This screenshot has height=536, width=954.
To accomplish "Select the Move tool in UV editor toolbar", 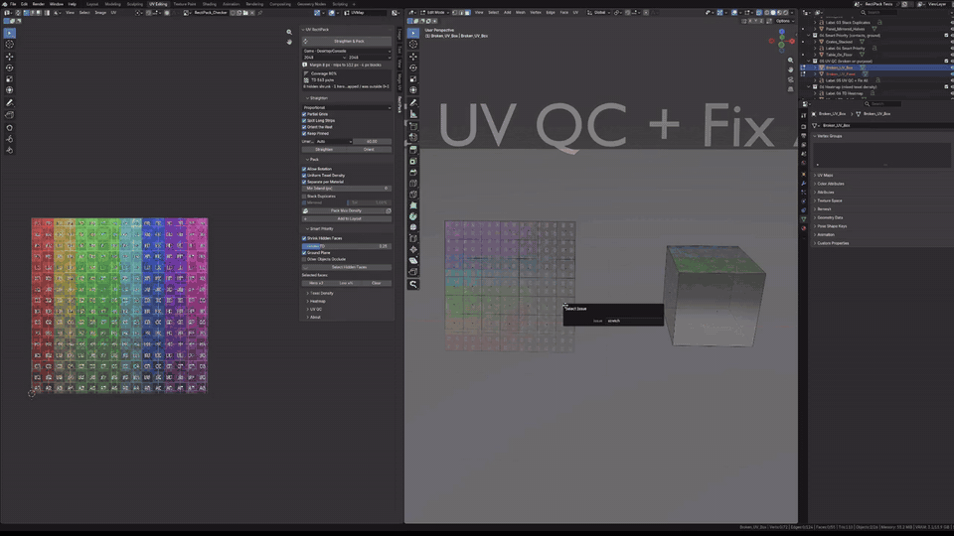I will point(9,56).
